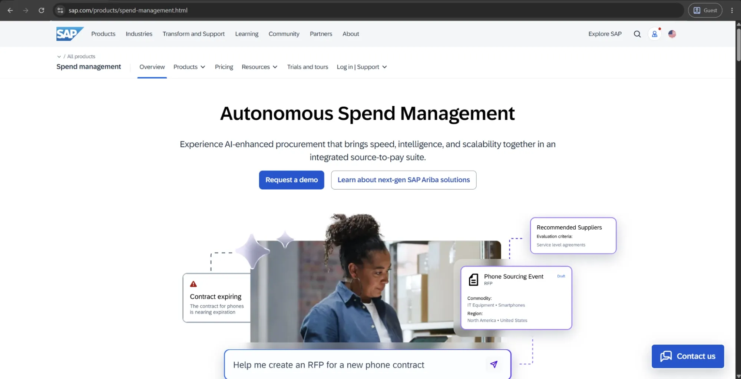Expand the Log in | Support dropdown
Viewport: 741px width, 379px height.
click(x=362, y=67)
